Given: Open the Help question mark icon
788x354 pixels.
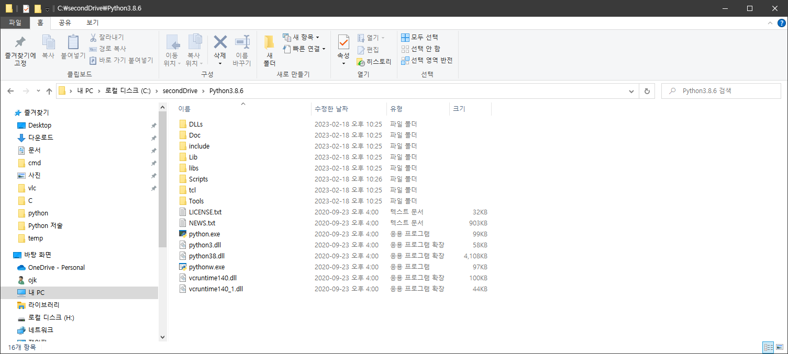Looking at the screenshot, I should coord(781,23).
